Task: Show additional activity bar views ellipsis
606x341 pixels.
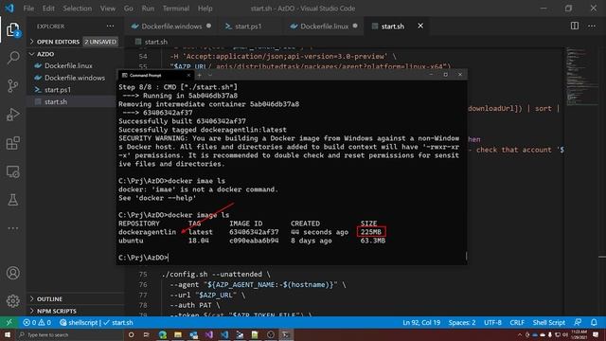Action: (x=12, y=228)
